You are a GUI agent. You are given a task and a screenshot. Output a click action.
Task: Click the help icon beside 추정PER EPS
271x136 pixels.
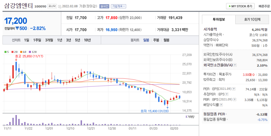(227, 94)
